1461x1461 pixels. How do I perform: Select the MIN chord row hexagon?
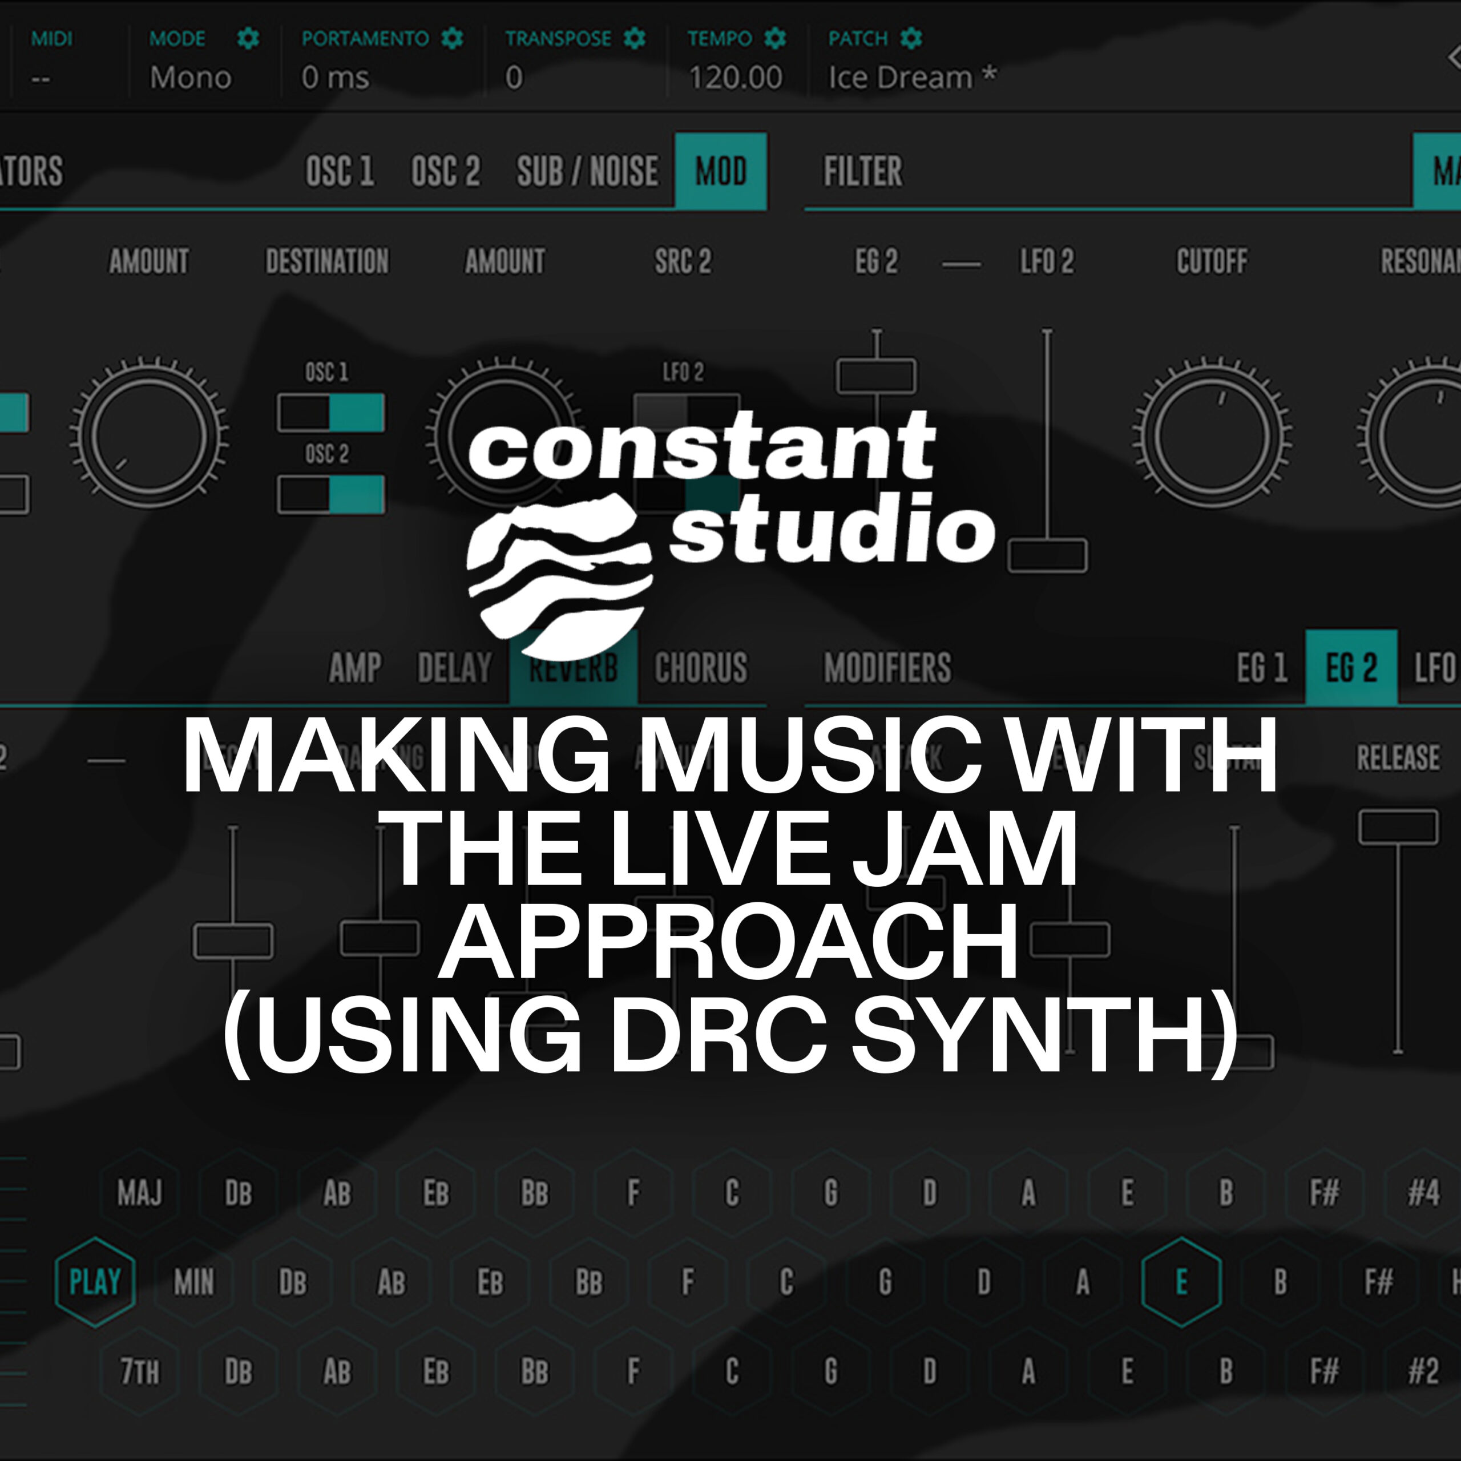click(193, 1282)
